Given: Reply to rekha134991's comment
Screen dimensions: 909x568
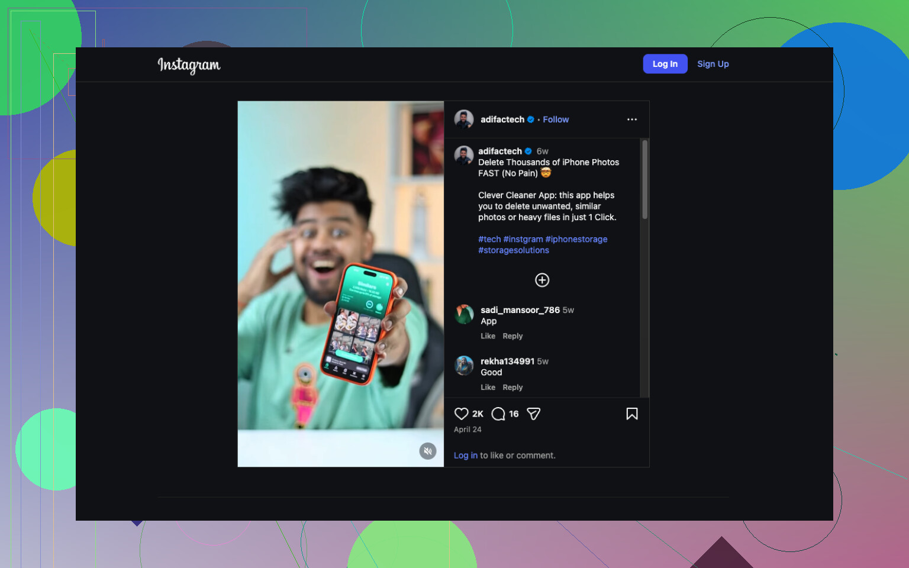Looking at the screenshot, I should click(512, 388).
